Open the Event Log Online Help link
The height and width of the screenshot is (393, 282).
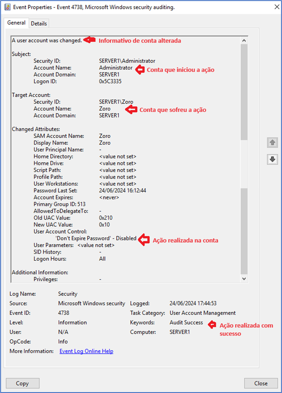pos(86,351)
